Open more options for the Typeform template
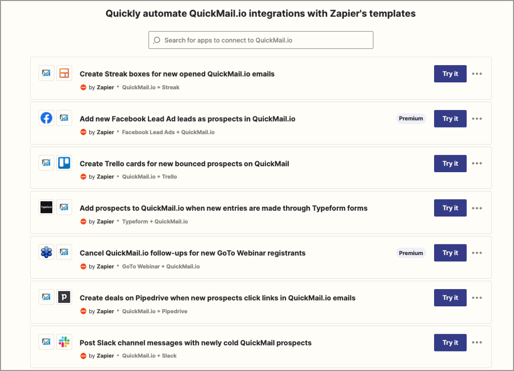Image resolution: width=514 pixels, height=371 pixels. coord(477,208)
